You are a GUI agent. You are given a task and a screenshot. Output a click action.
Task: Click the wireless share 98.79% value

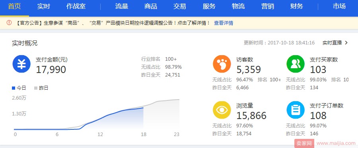point(173,67)
